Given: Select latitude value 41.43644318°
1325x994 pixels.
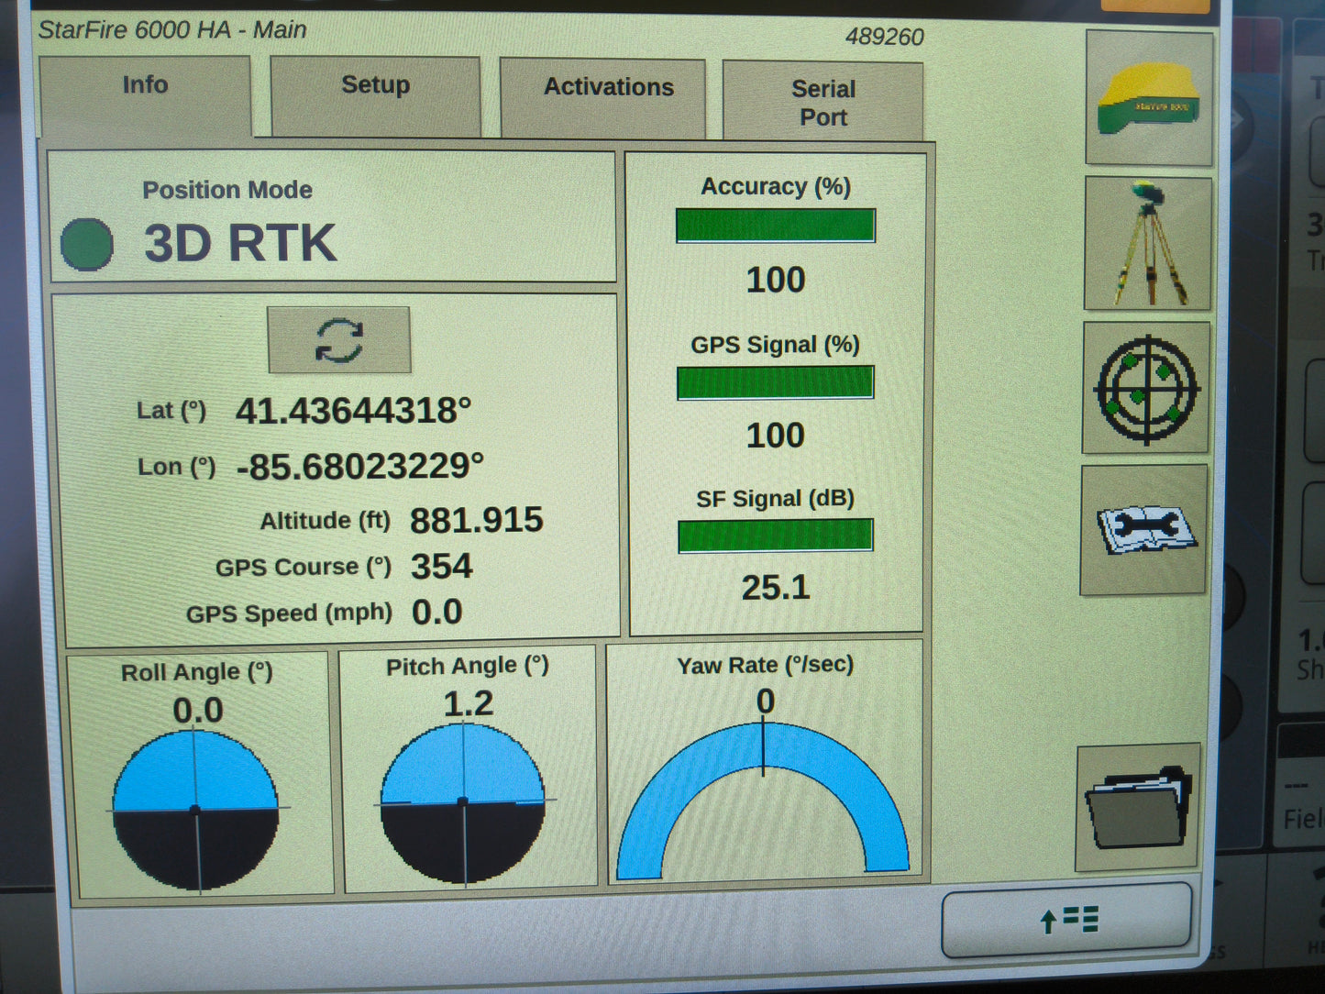Looking at the screenshot, I should coord(354,411).
